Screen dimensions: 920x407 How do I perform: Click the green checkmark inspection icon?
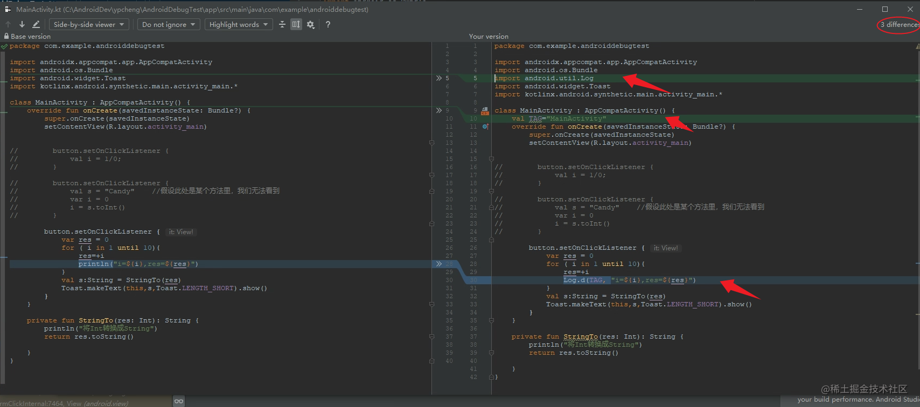pos(4,46)
